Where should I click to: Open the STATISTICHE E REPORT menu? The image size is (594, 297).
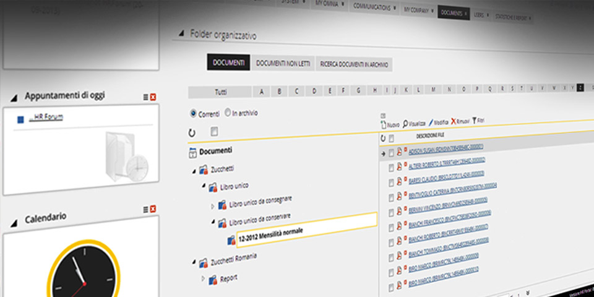512,17
